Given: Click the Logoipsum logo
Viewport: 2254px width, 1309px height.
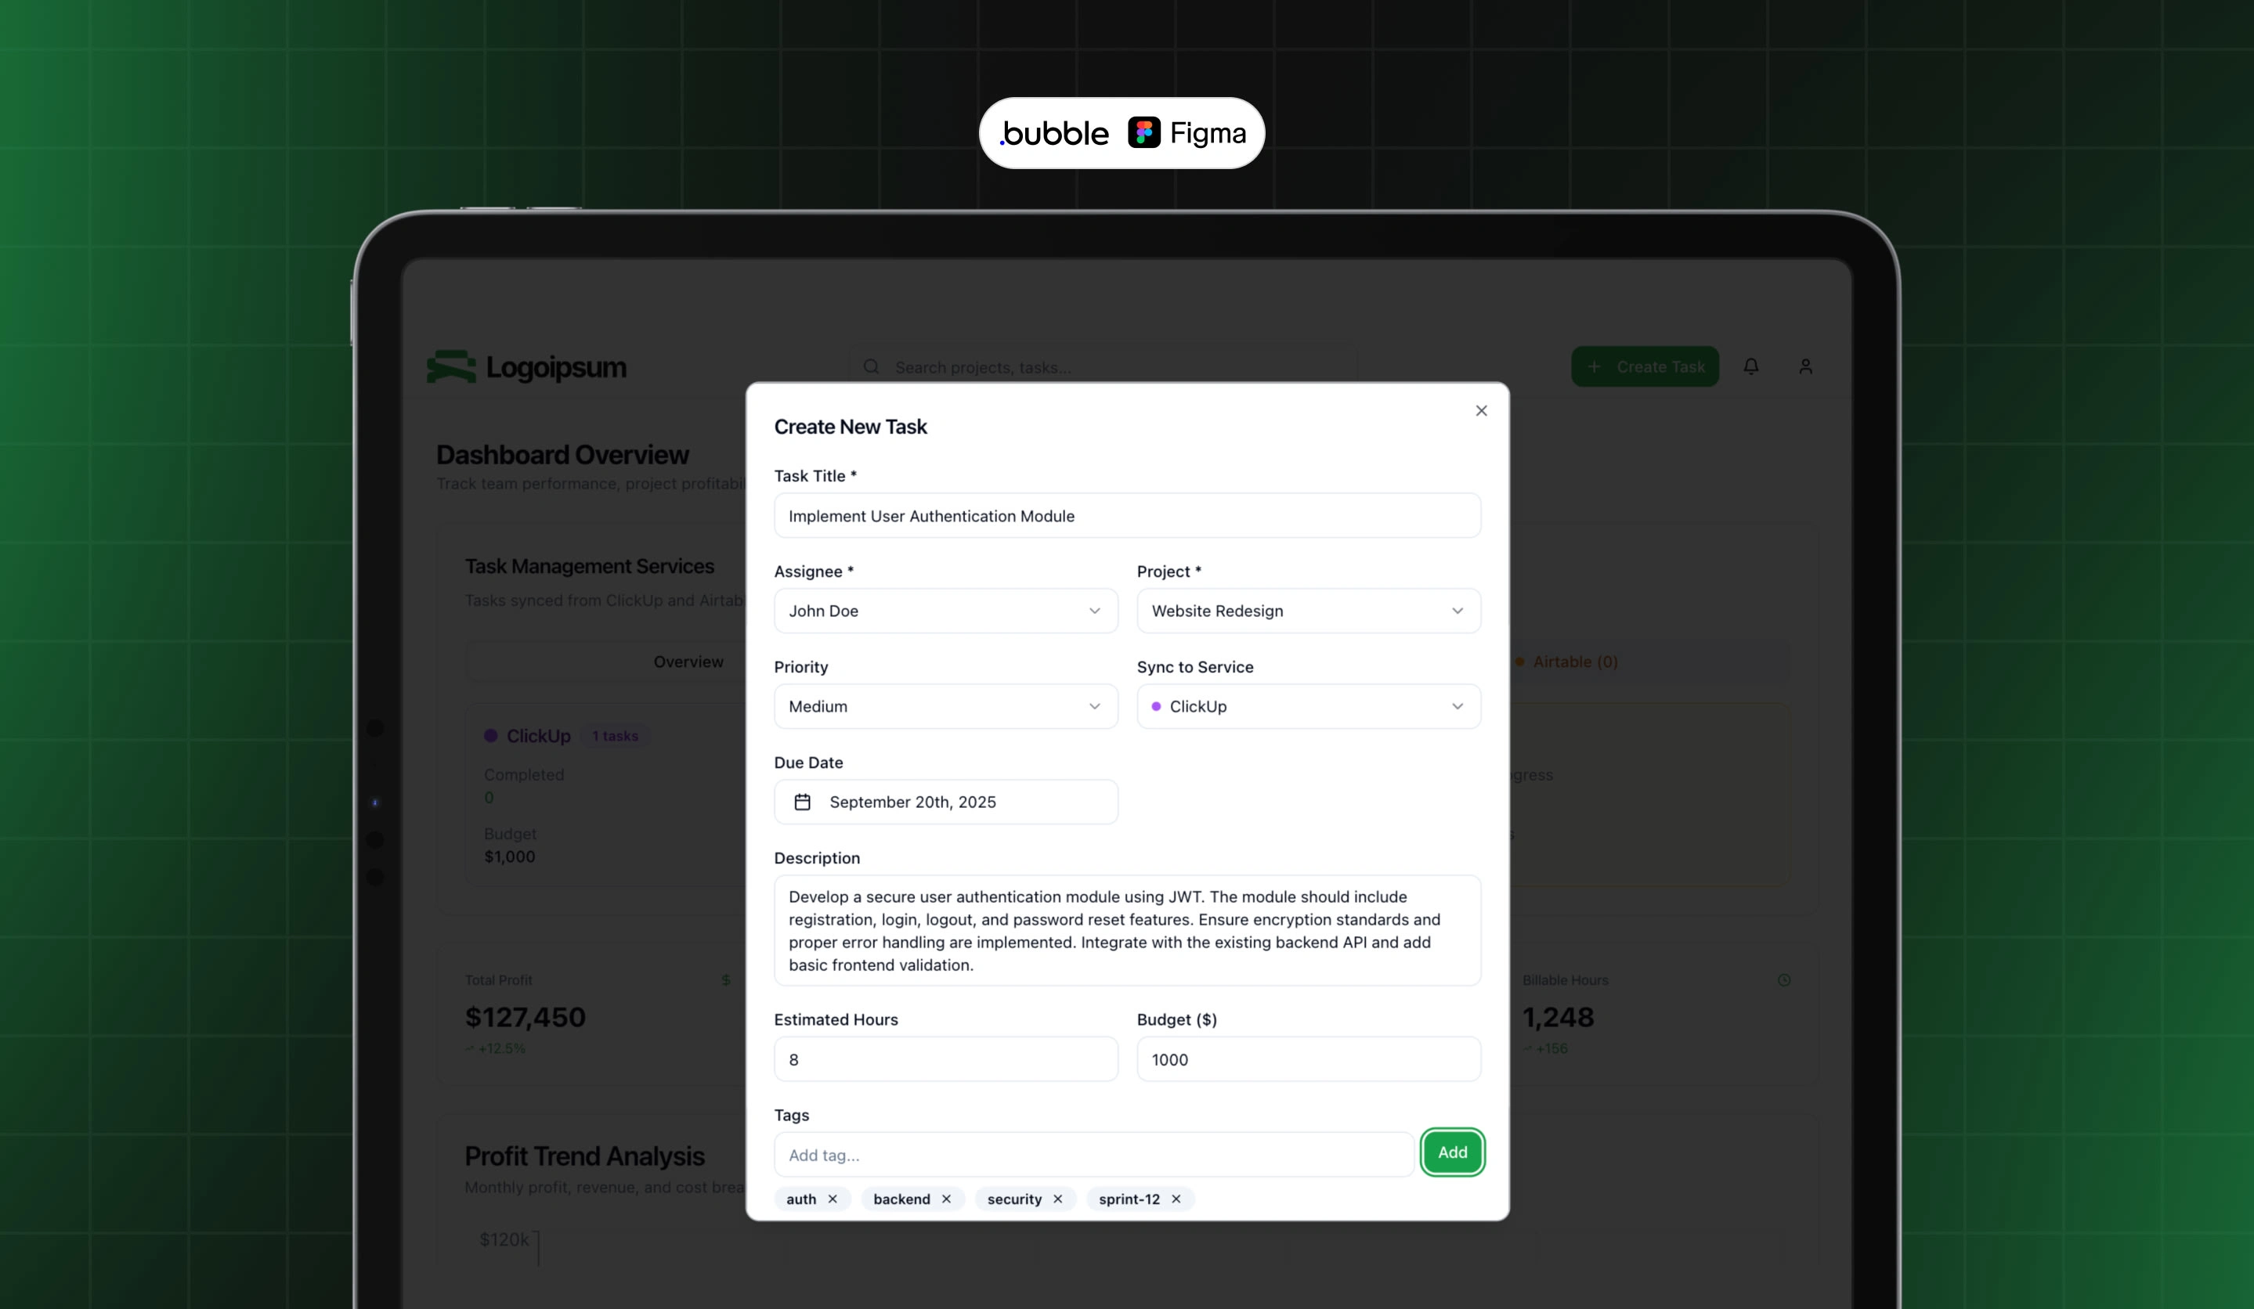Looking at the screenshot, I should click(x=527, y=366).
